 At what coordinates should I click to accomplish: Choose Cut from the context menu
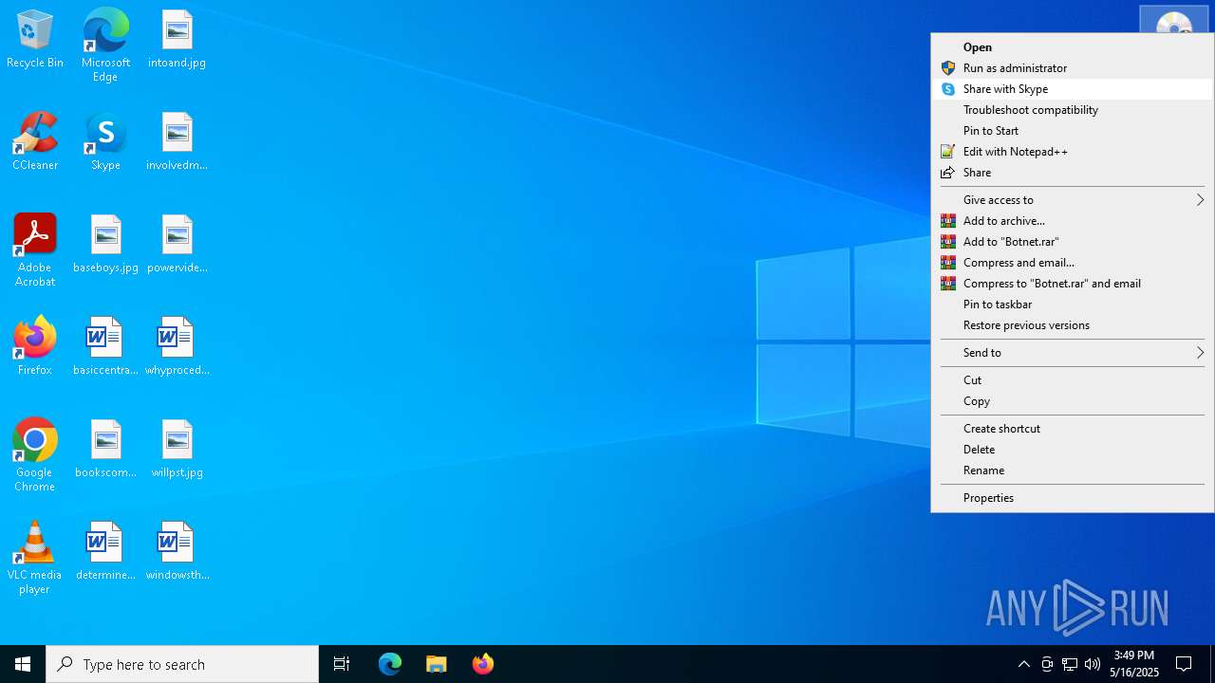coord(1073,380)
